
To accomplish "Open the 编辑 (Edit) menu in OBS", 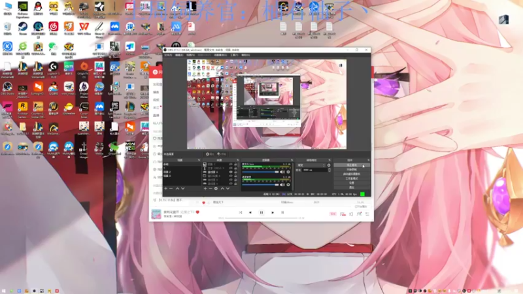I will point(179,55).
